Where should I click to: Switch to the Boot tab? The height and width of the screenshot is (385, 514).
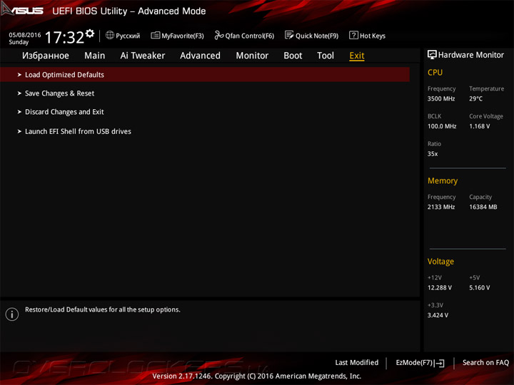[293, 56]
